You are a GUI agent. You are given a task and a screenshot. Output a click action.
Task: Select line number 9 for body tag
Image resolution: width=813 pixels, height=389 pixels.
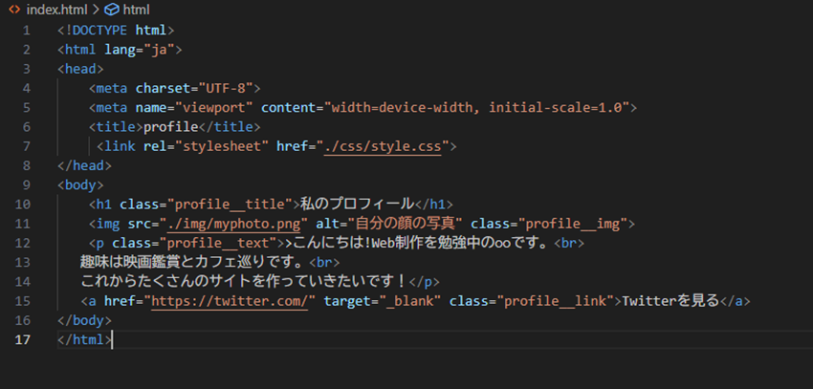(x=26, y=184)
